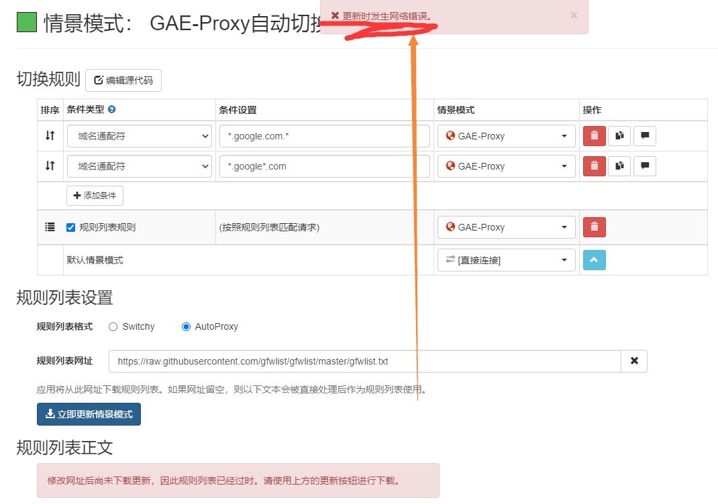Viewport: 718px width, 504px height.
Task: Open the 域名通配符 condition type dropdown
Action: pyautogui.click(x=139, y=135)
